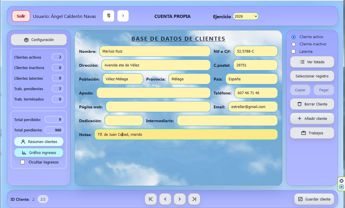Expand the Ejercicio year dropdown
This screenshot has height=208, width=345.
click(x=245, y=16)
